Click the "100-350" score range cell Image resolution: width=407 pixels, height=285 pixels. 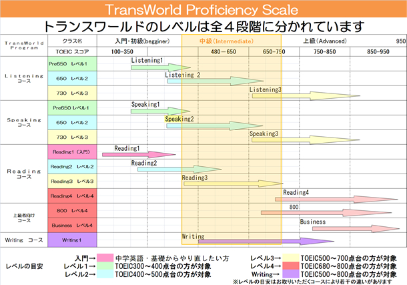[122, 51]
